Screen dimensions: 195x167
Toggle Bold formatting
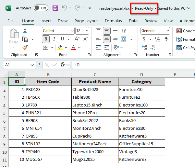coord(46,39)
